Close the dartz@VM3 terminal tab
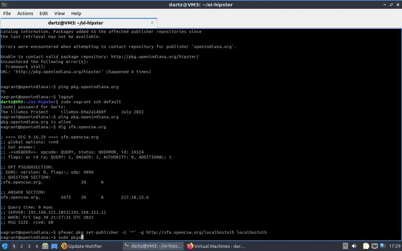Viewport: 402px width, 251px height. 152,23
